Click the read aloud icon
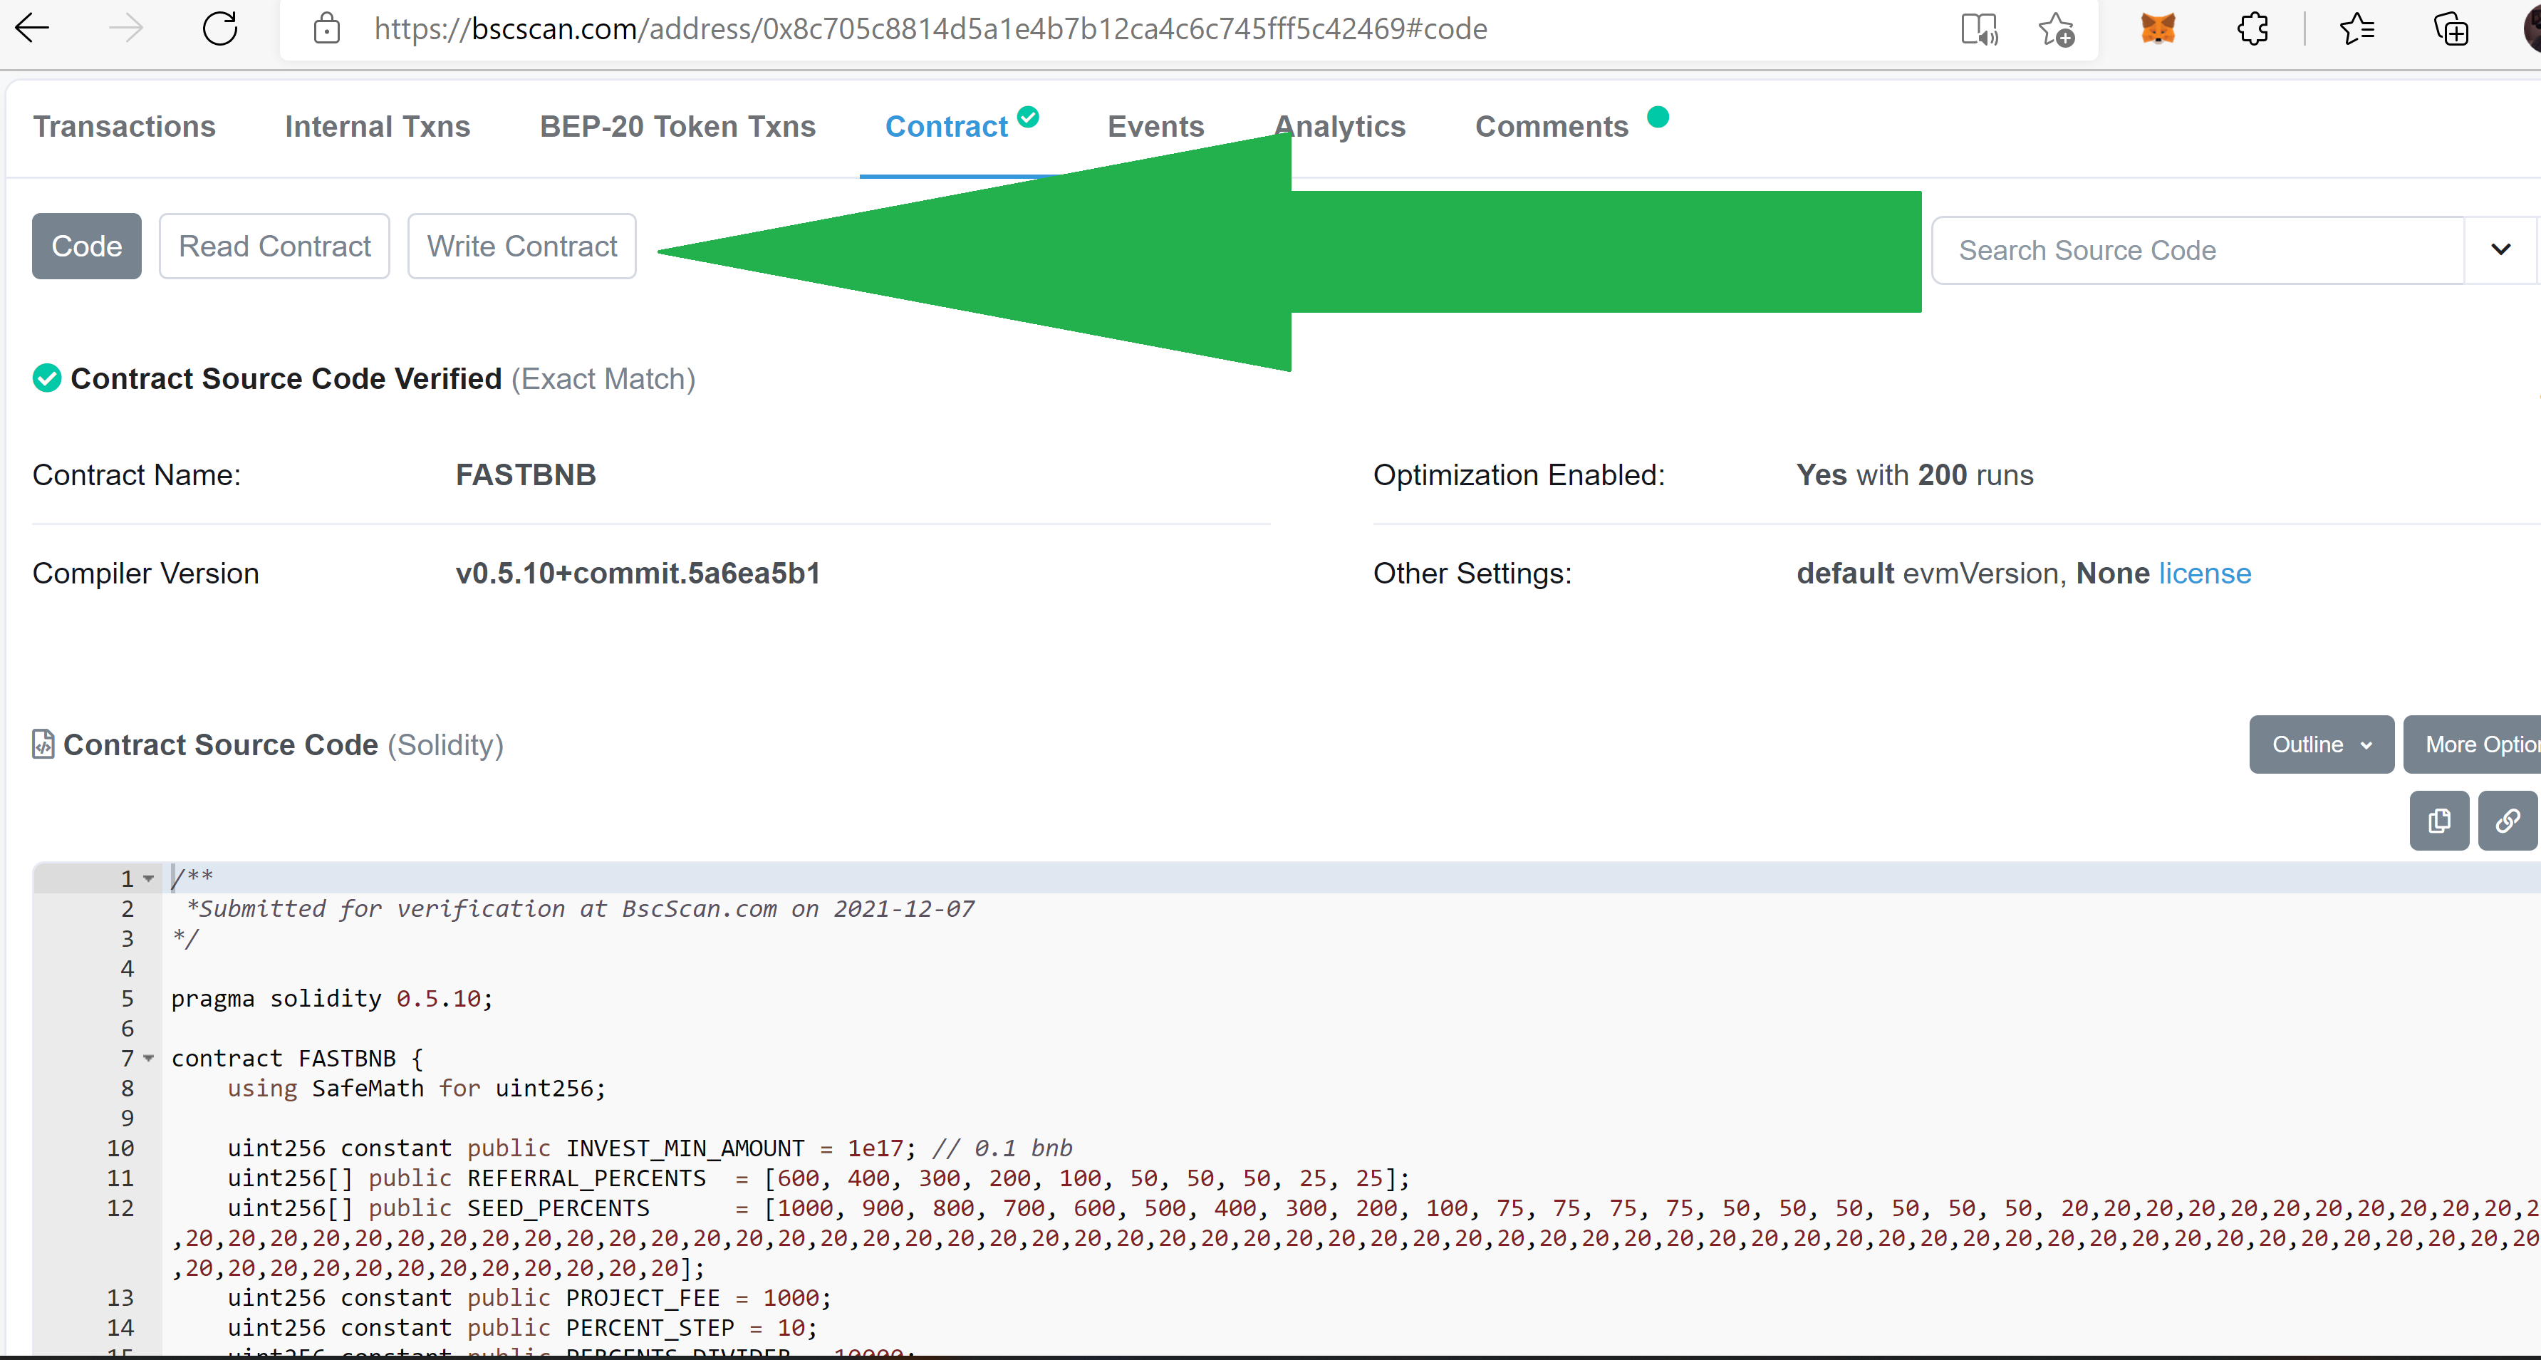Viewport: 2541px width, 1360px height. 1979,28
